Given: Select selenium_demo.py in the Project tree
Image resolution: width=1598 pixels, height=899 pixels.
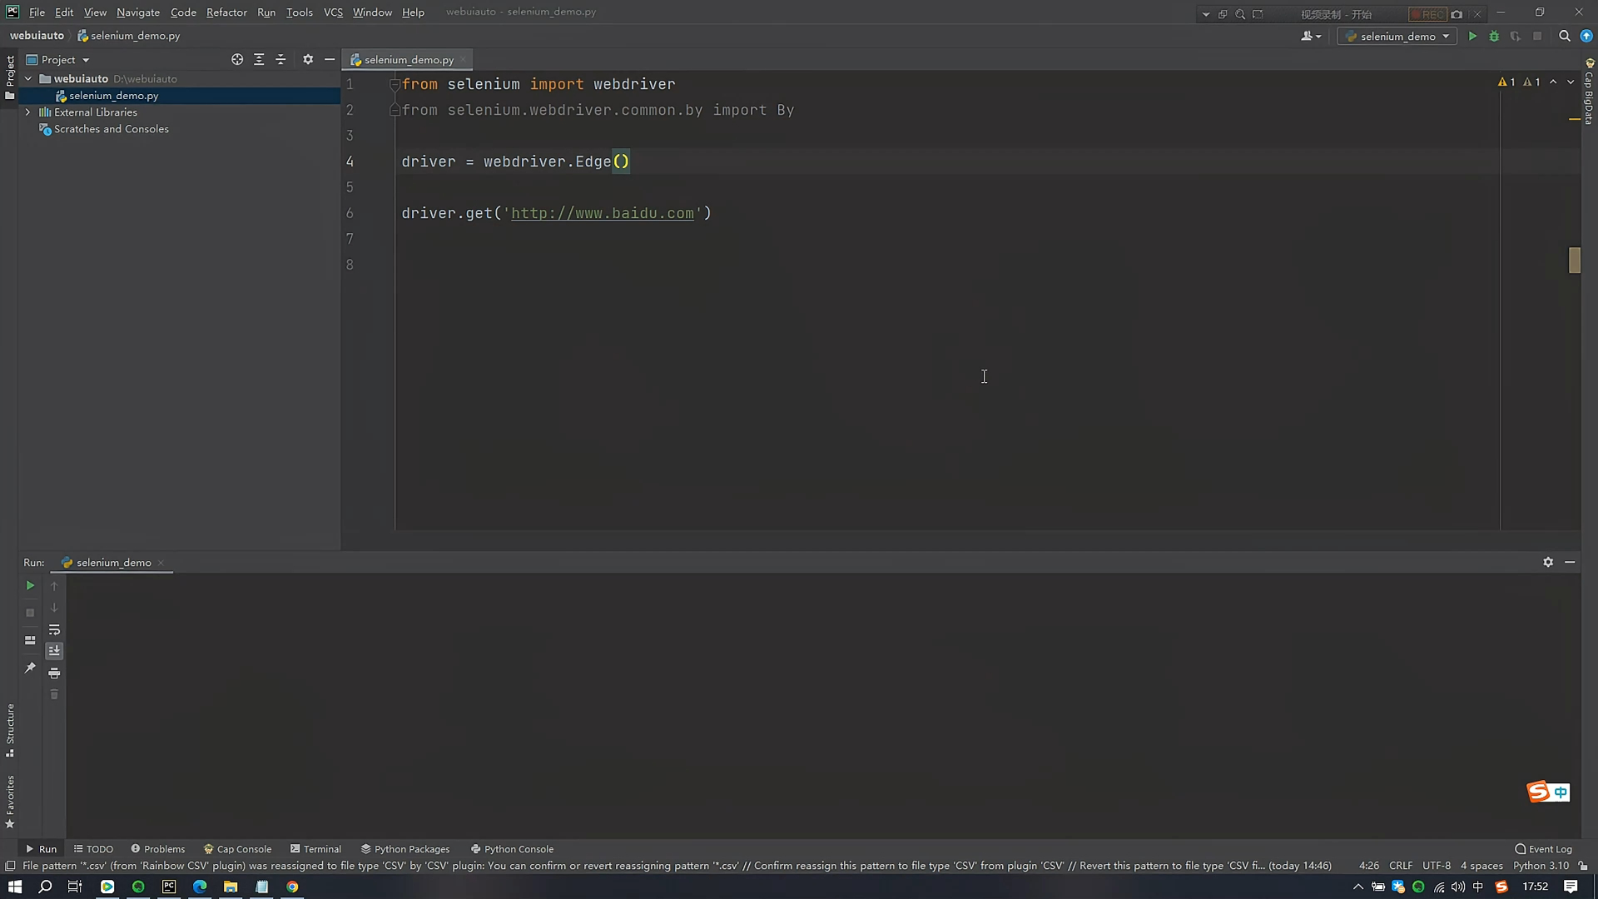Looking at the screenshot, I should (x=113, y=96).
